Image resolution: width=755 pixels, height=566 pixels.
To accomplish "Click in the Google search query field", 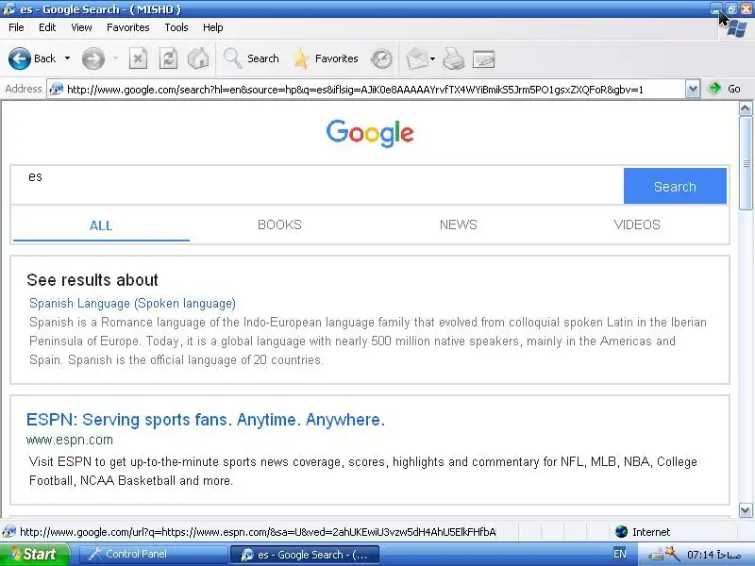I will point(318,185).
